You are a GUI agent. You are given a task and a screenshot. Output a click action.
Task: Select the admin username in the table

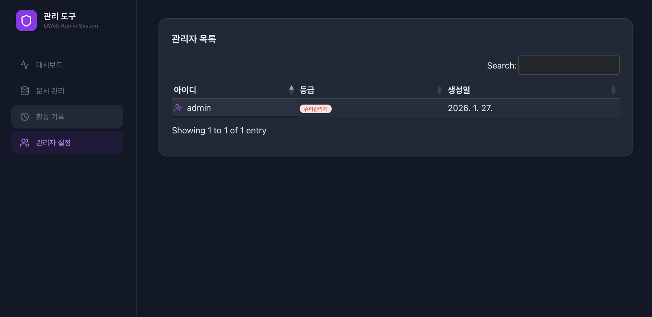click(199, 108)
